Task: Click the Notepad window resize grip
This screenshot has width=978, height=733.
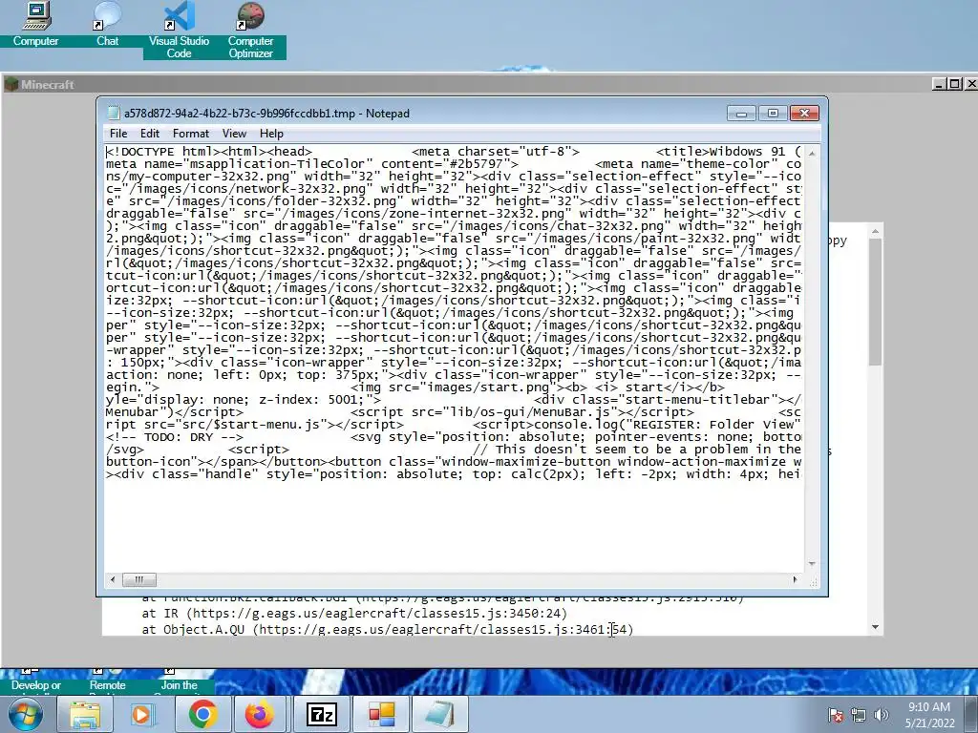Action: [x=814, y=581]
